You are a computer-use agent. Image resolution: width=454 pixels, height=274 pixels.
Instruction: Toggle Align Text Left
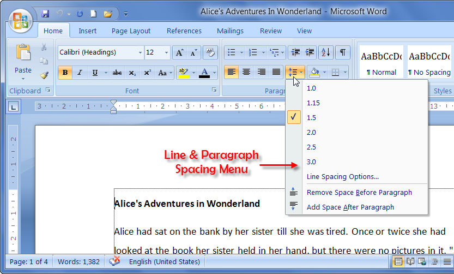tap(231, 72)
